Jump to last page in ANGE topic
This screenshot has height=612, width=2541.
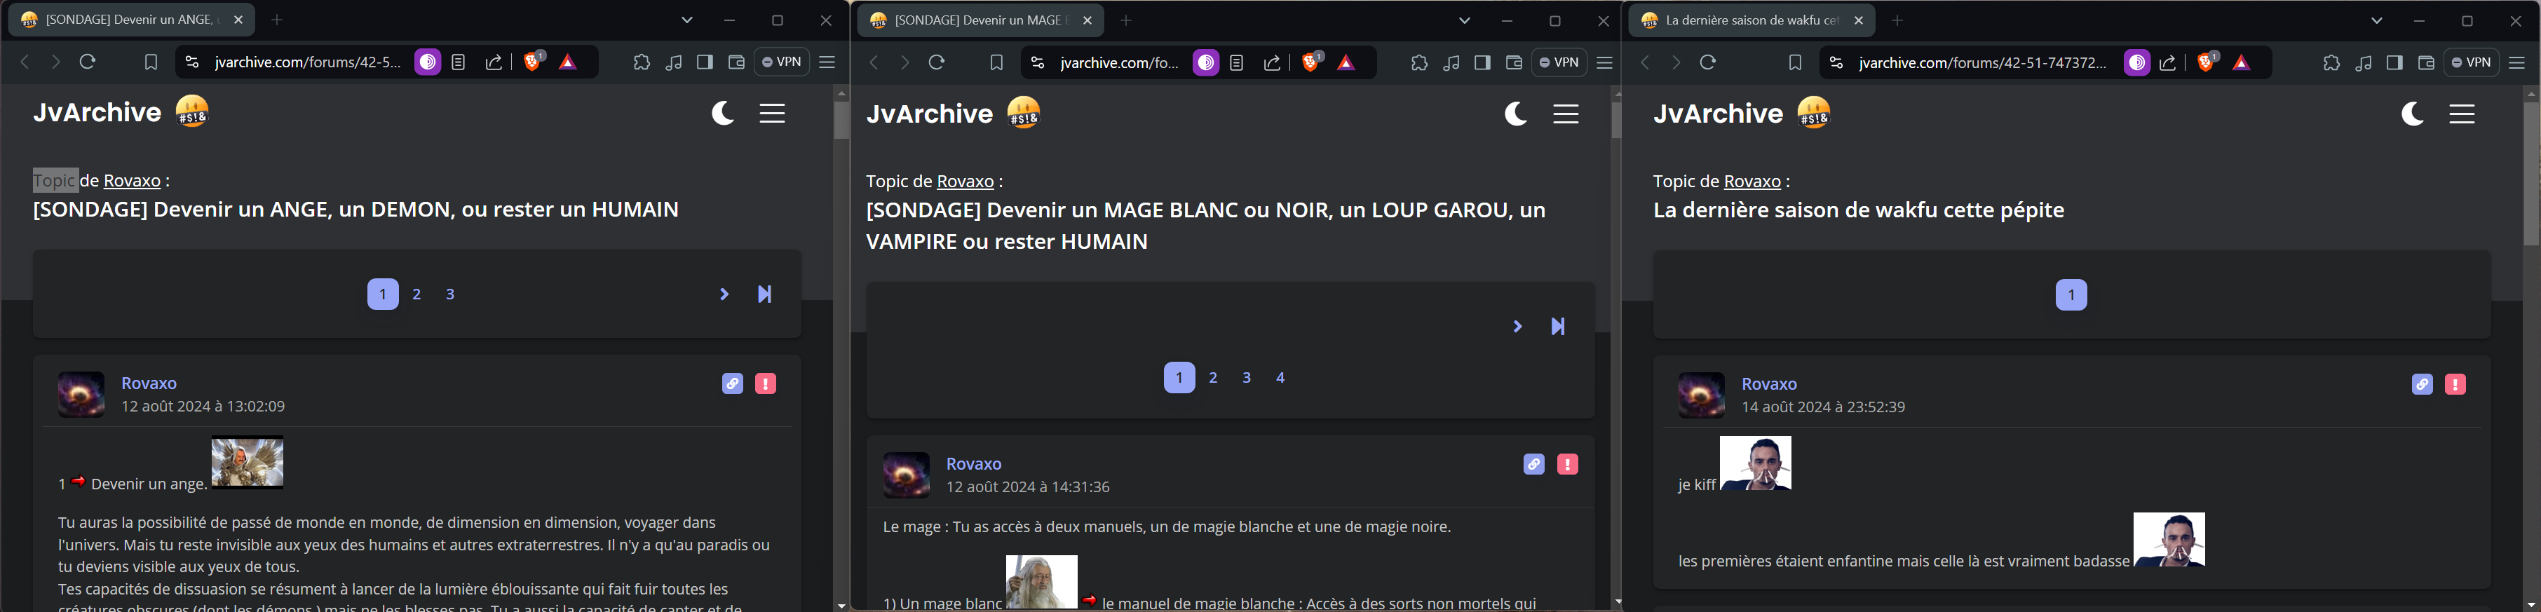coord(764,294)
